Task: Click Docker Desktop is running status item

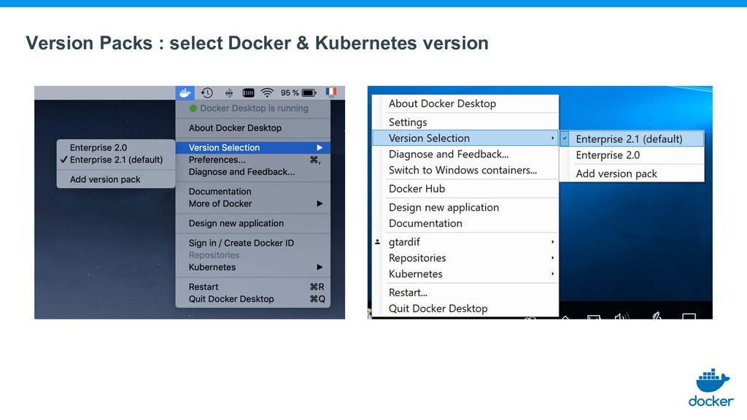Action: click(253, 109)
